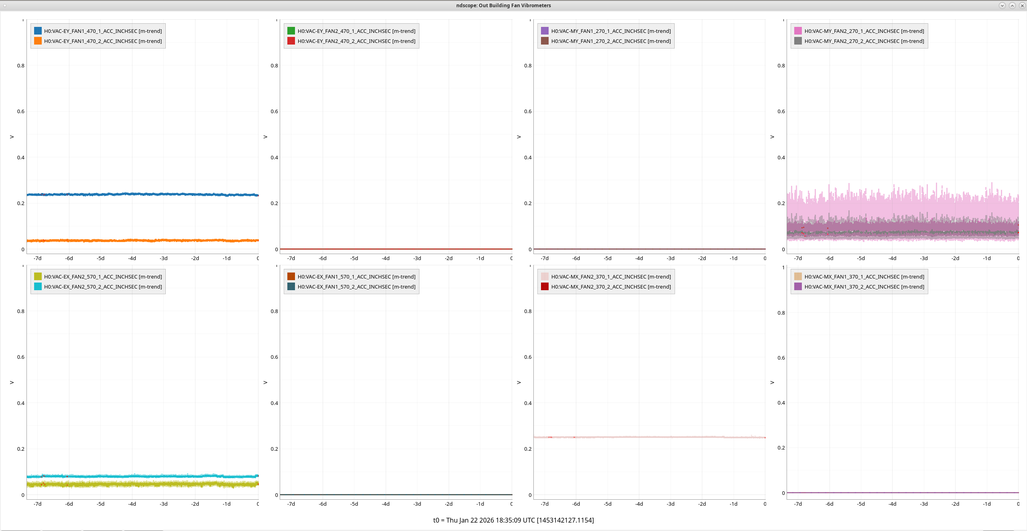The height and width of the screenshot is (531, 1027).
Task: Click the green EY_FAN2_470_1 legend swatch
Action: pos(291,31)
